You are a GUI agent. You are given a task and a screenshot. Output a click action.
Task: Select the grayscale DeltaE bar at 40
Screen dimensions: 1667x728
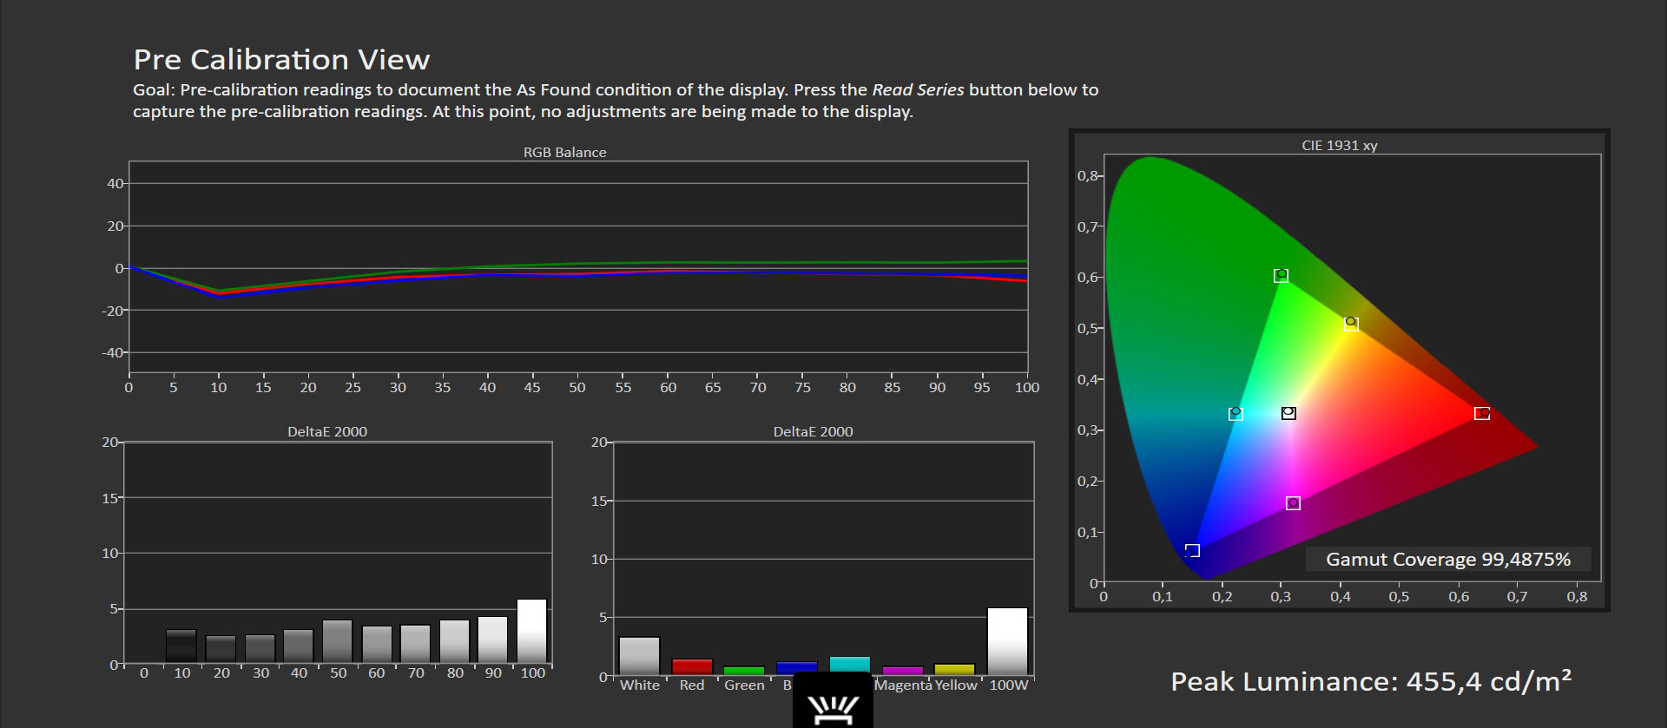coord(299,646)
